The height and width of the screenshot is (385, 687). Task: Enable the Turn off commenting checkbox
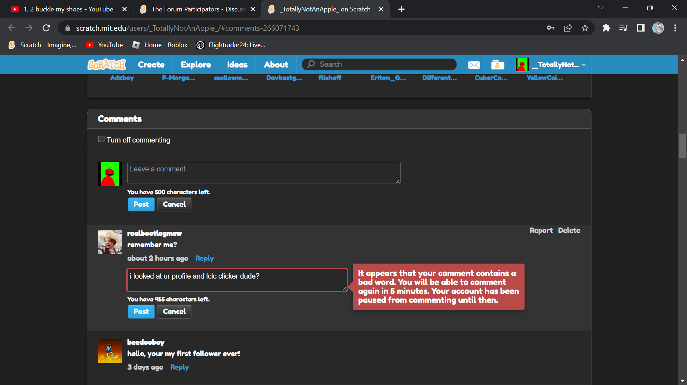pyautogui.click(x=101, y=139)
